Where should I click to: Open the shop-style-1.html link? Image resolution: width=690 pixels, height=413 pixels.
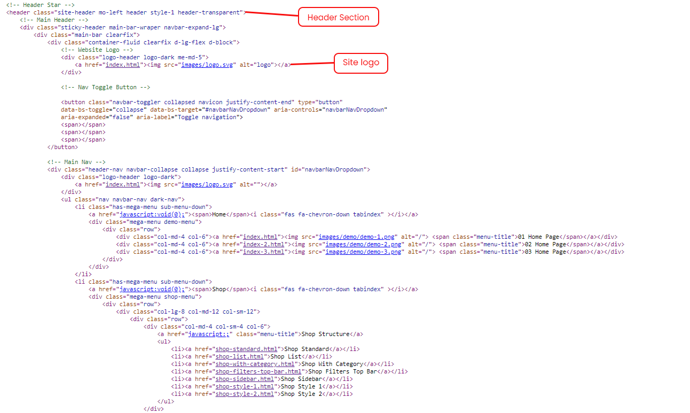245,386
